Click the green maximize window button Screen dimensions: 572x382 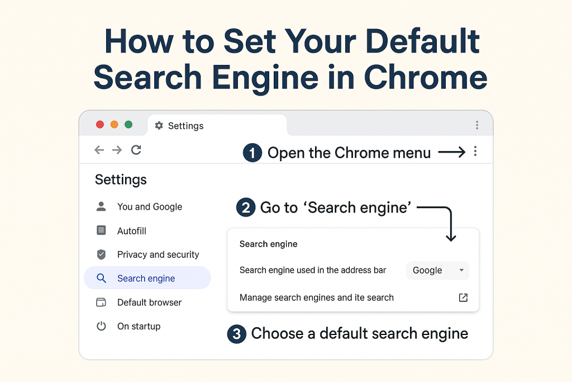coord(128,125)
